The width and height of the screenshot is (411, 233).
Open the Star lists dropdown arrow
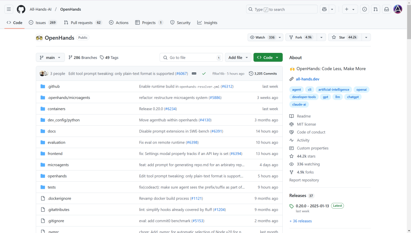click(x=366, y=37)
